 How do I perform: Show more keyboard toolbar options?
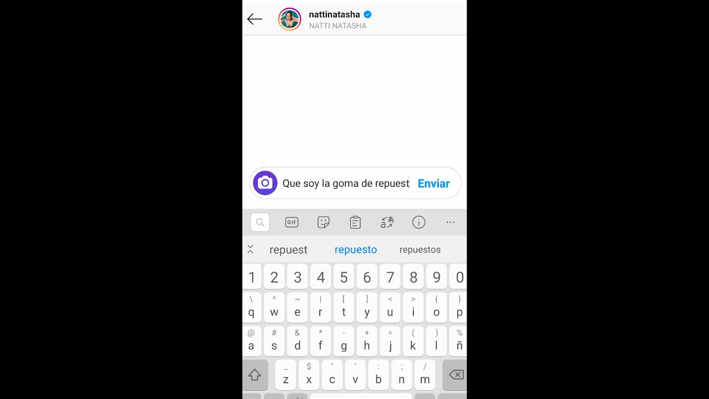pyautogui.click(x=450, y=222)
